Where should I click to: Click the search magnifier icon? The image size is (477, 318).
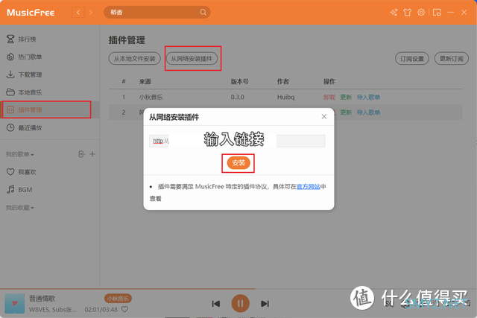pyautogui.click(x=203, y=13)
